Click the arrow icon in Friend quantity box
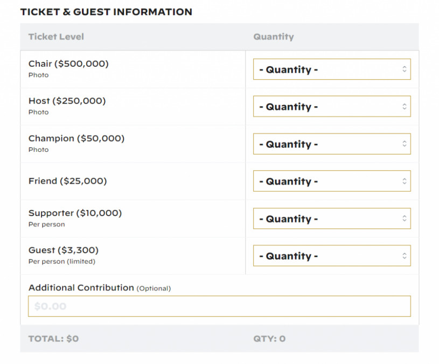439x364 pixels. click(x=404, y=181)
